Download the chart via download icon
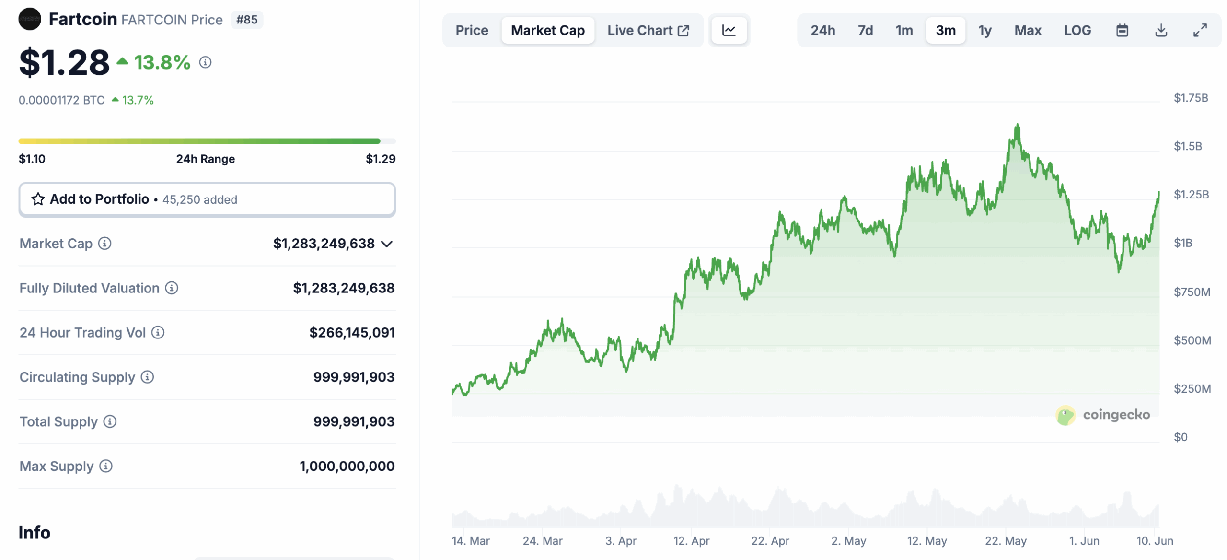This screenshot has height=560, width=1227. [1161, 30]
